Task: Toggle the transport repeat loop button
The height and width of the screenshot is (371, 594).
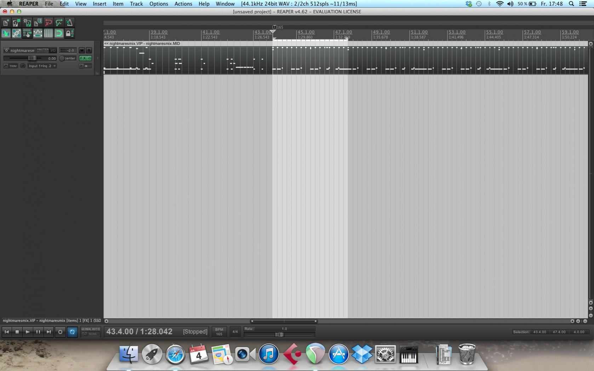Action: point(72,332)
